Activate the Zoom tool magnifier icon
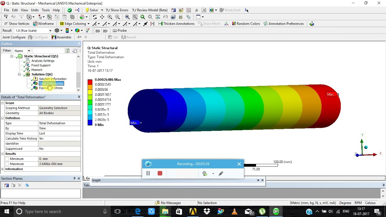The width and height of the screenshot is (386, 217). pyautogui.click(x=110, y=17)
